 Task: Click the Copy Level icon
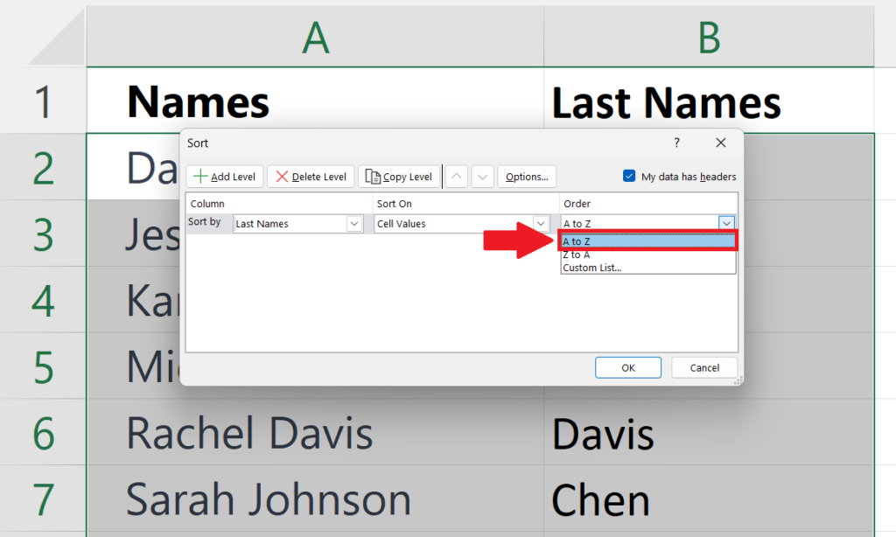pyautogui.click(x=372, y=176)
